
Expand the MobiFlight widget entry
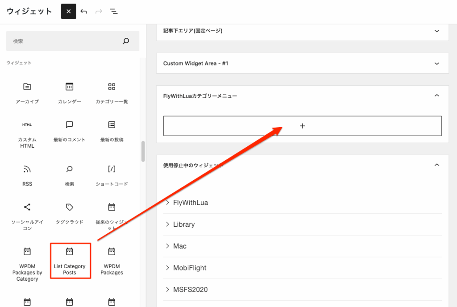point(168,268)
